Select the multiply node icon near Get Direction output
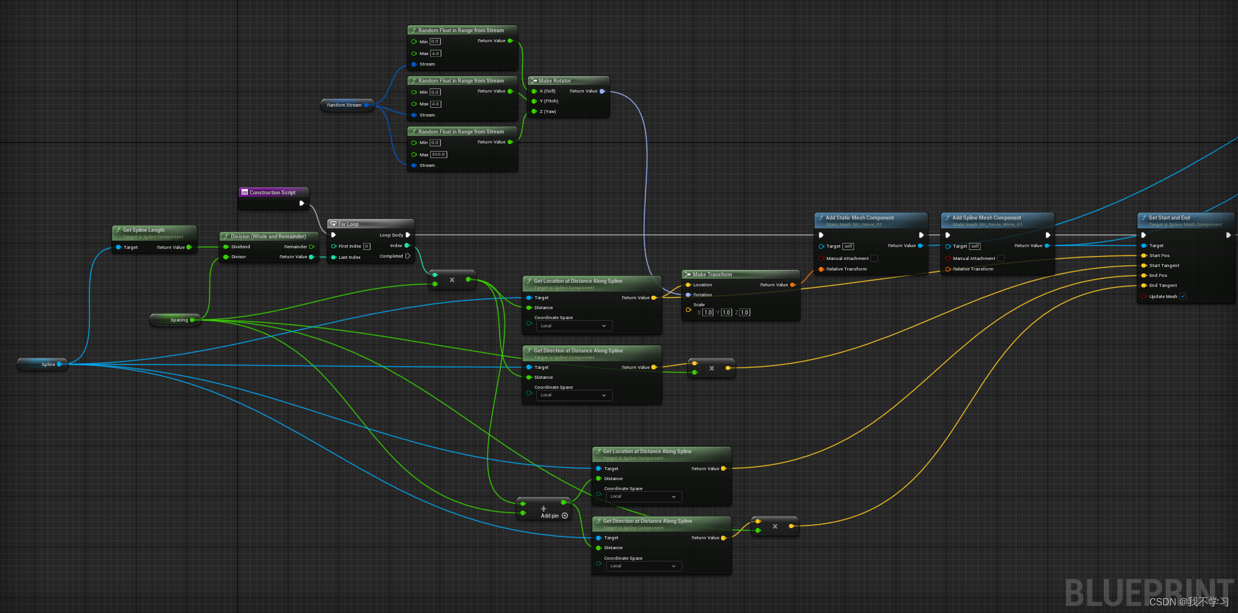Viewport: 1238px width, 613px height. click(712, 368)
